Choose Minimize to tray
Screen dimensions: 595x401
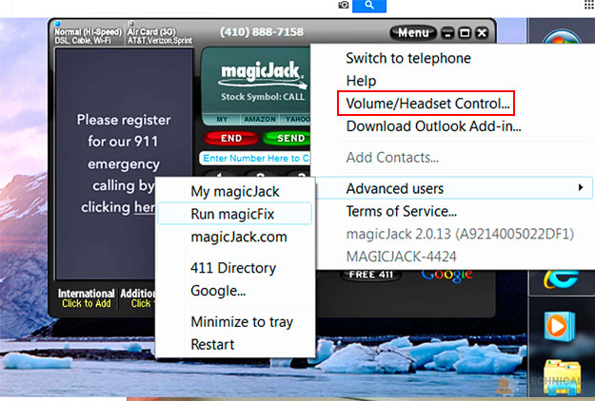point(242,322)
